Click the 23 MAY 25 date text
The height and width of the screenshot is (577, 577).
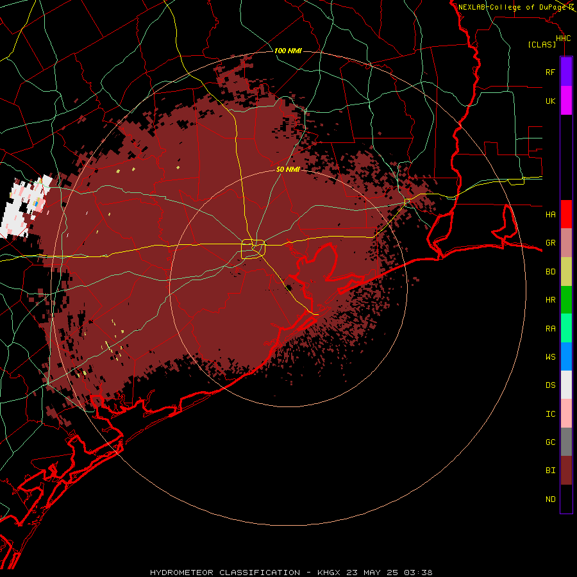click(372, 573)
